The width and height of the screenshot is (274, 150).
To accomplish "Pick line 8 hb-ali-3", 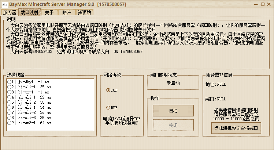I will point(9,118).
